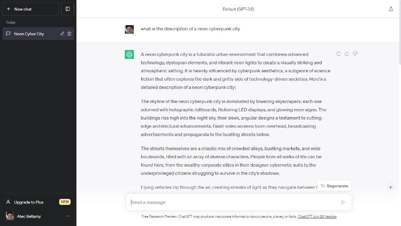Image resolution: width=401 pixels, height=226 pixels.
Task: Open the Alec Bellamy account options menu
Action: [x=68, y=216]
